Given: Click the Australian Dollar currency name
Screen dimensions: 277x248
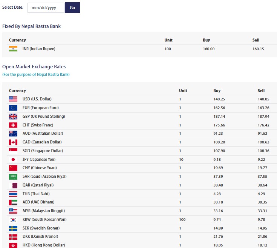Looking at the screenshot, I should click(43, 134).
